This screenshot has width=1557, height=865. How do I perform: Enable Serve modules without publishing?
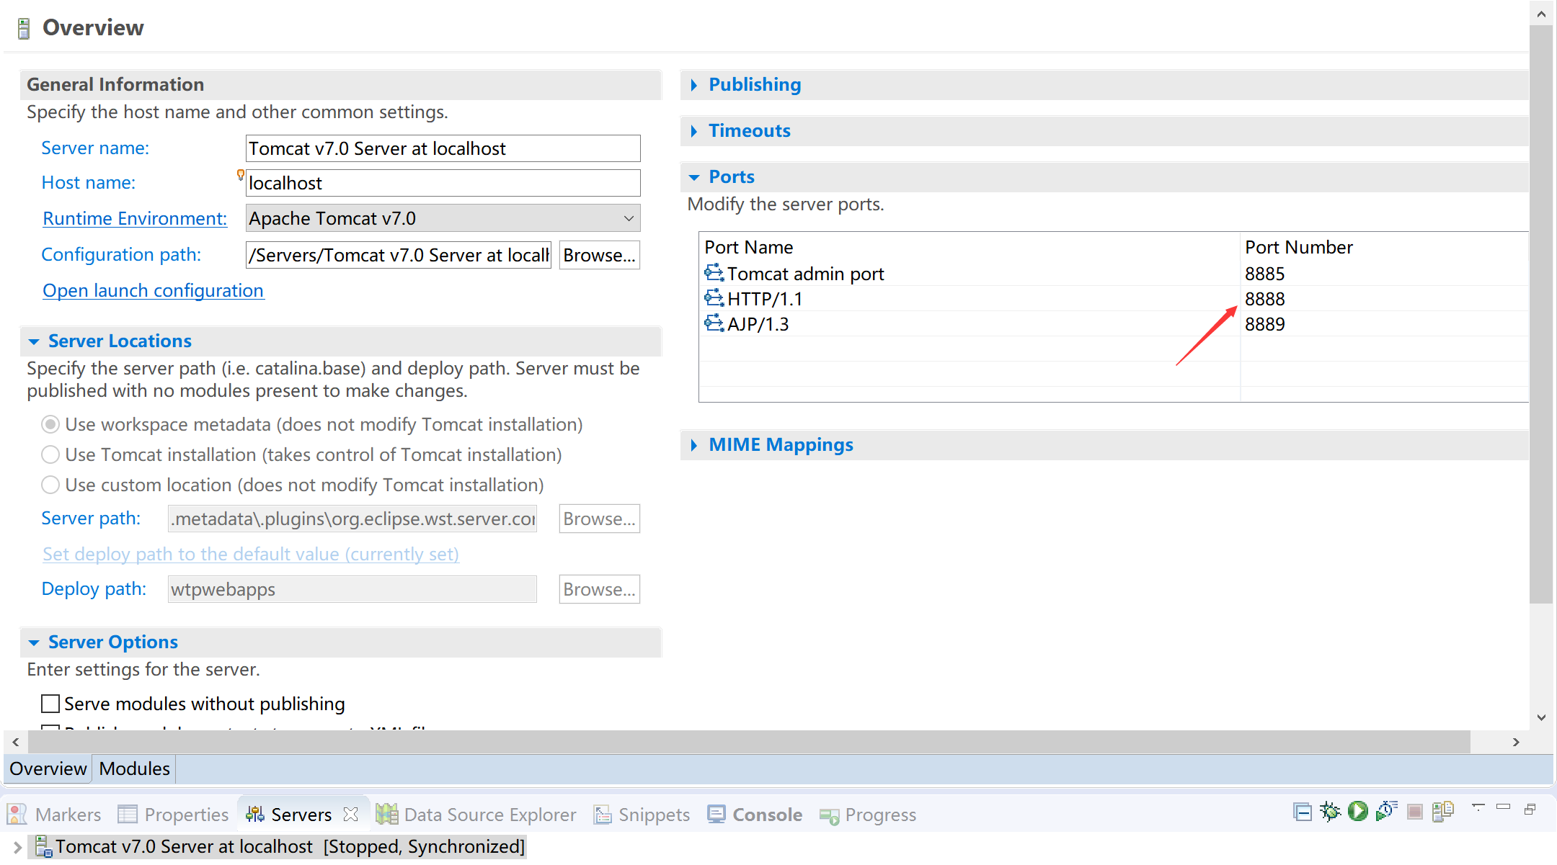(x=50, y=703)
